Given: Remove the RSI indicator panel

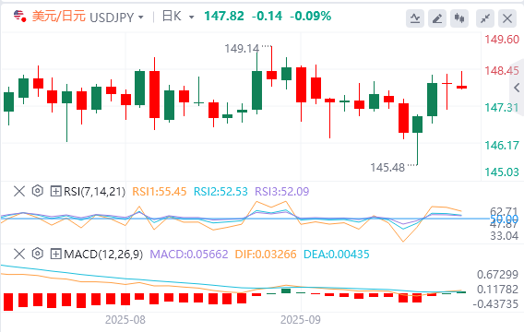Looking at the screenshot, I should pyautogui.click(x=19, y=192).
